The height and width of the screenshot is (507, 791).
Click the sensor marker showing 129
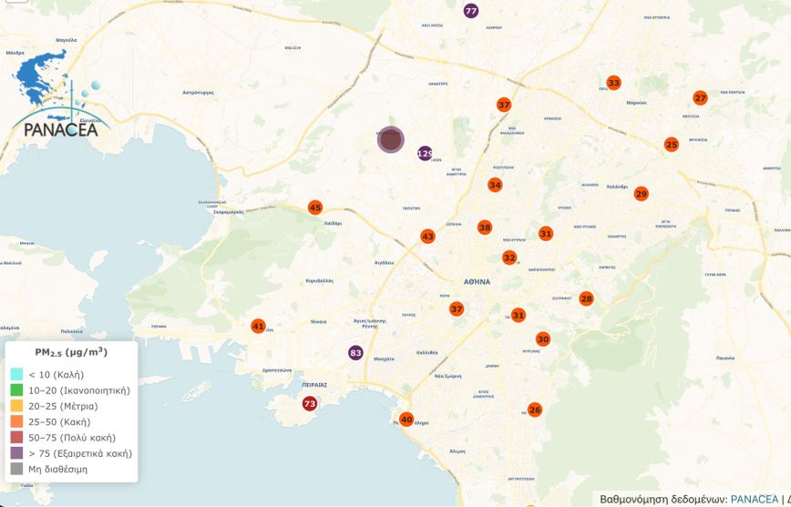pos(425,154)
